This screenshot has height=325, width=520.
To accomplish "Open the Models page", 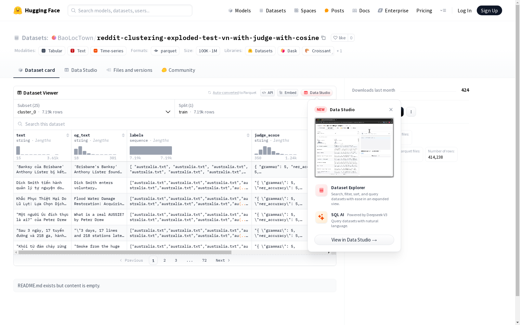I will 240,10.
